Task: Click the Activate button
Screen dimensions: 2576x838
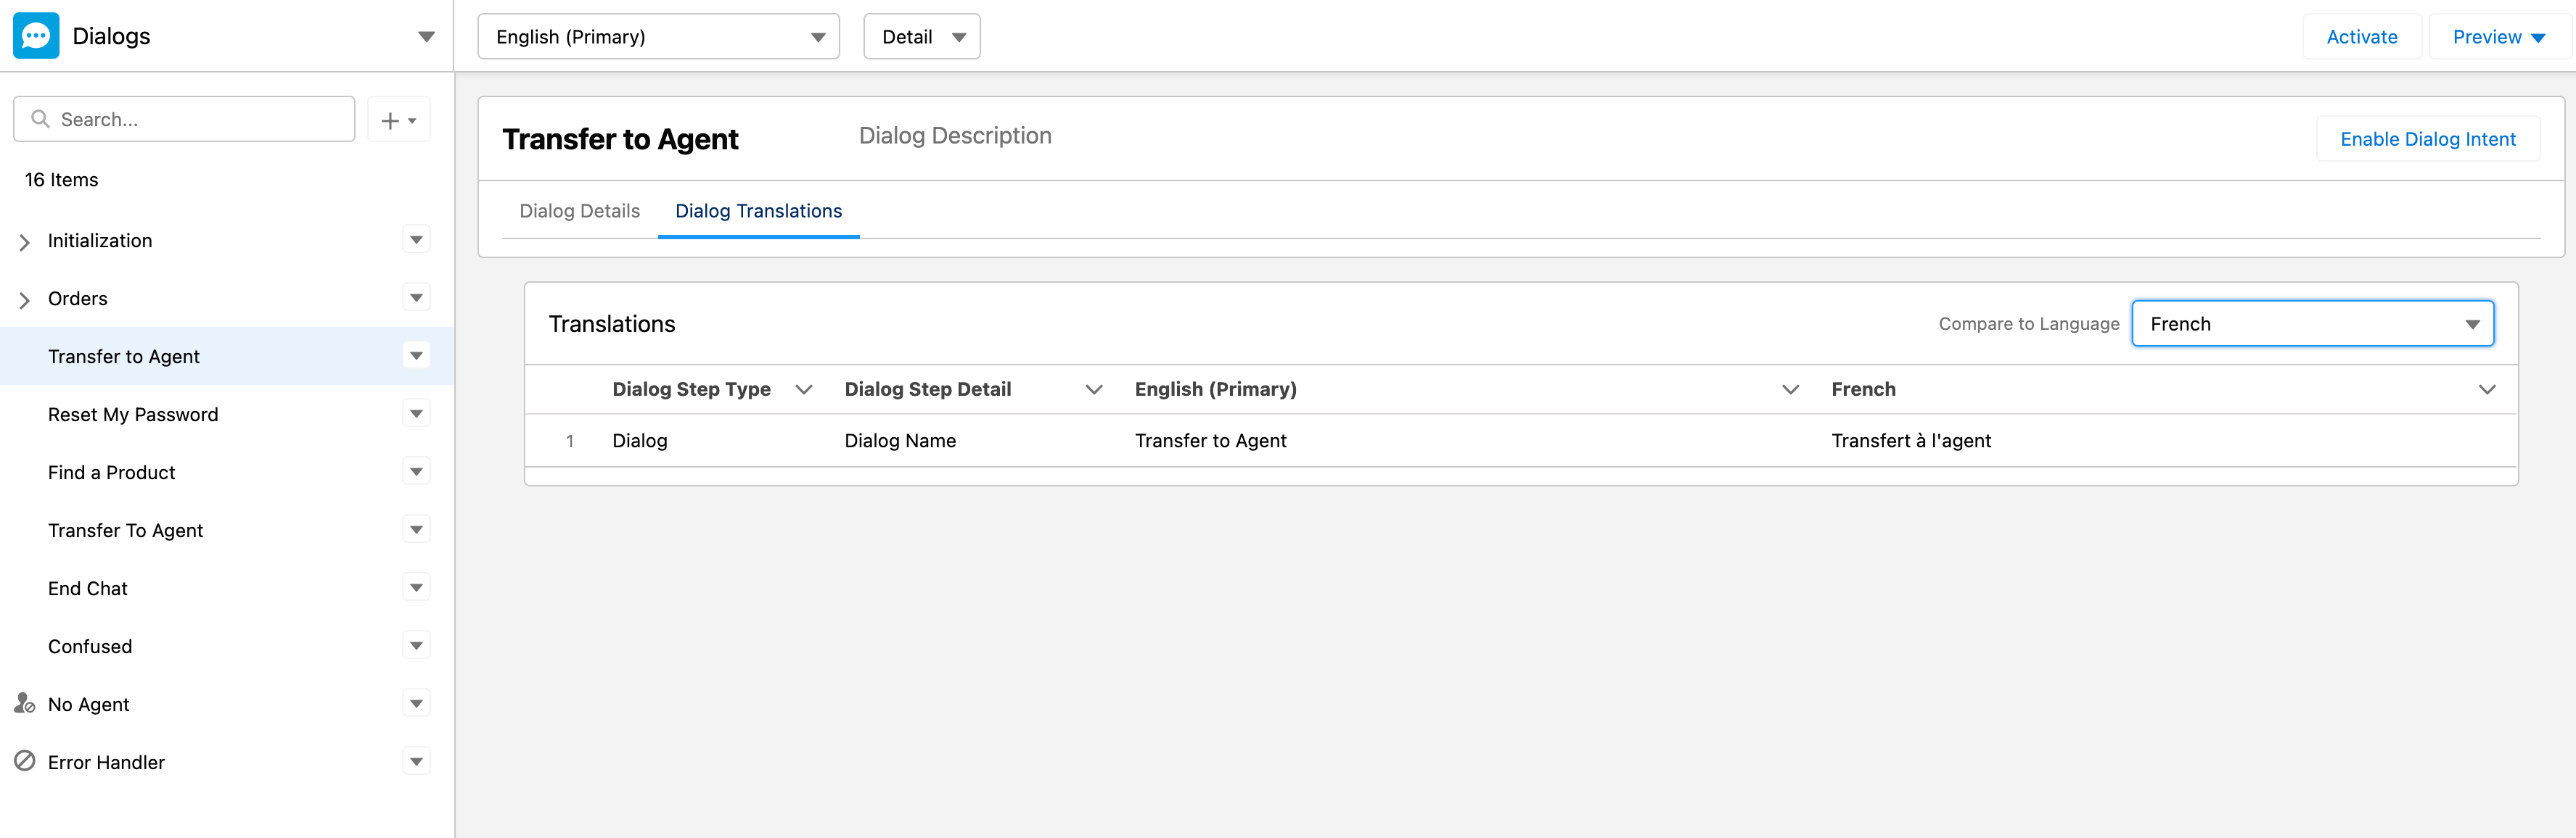Action: [x=2361, y=37]
